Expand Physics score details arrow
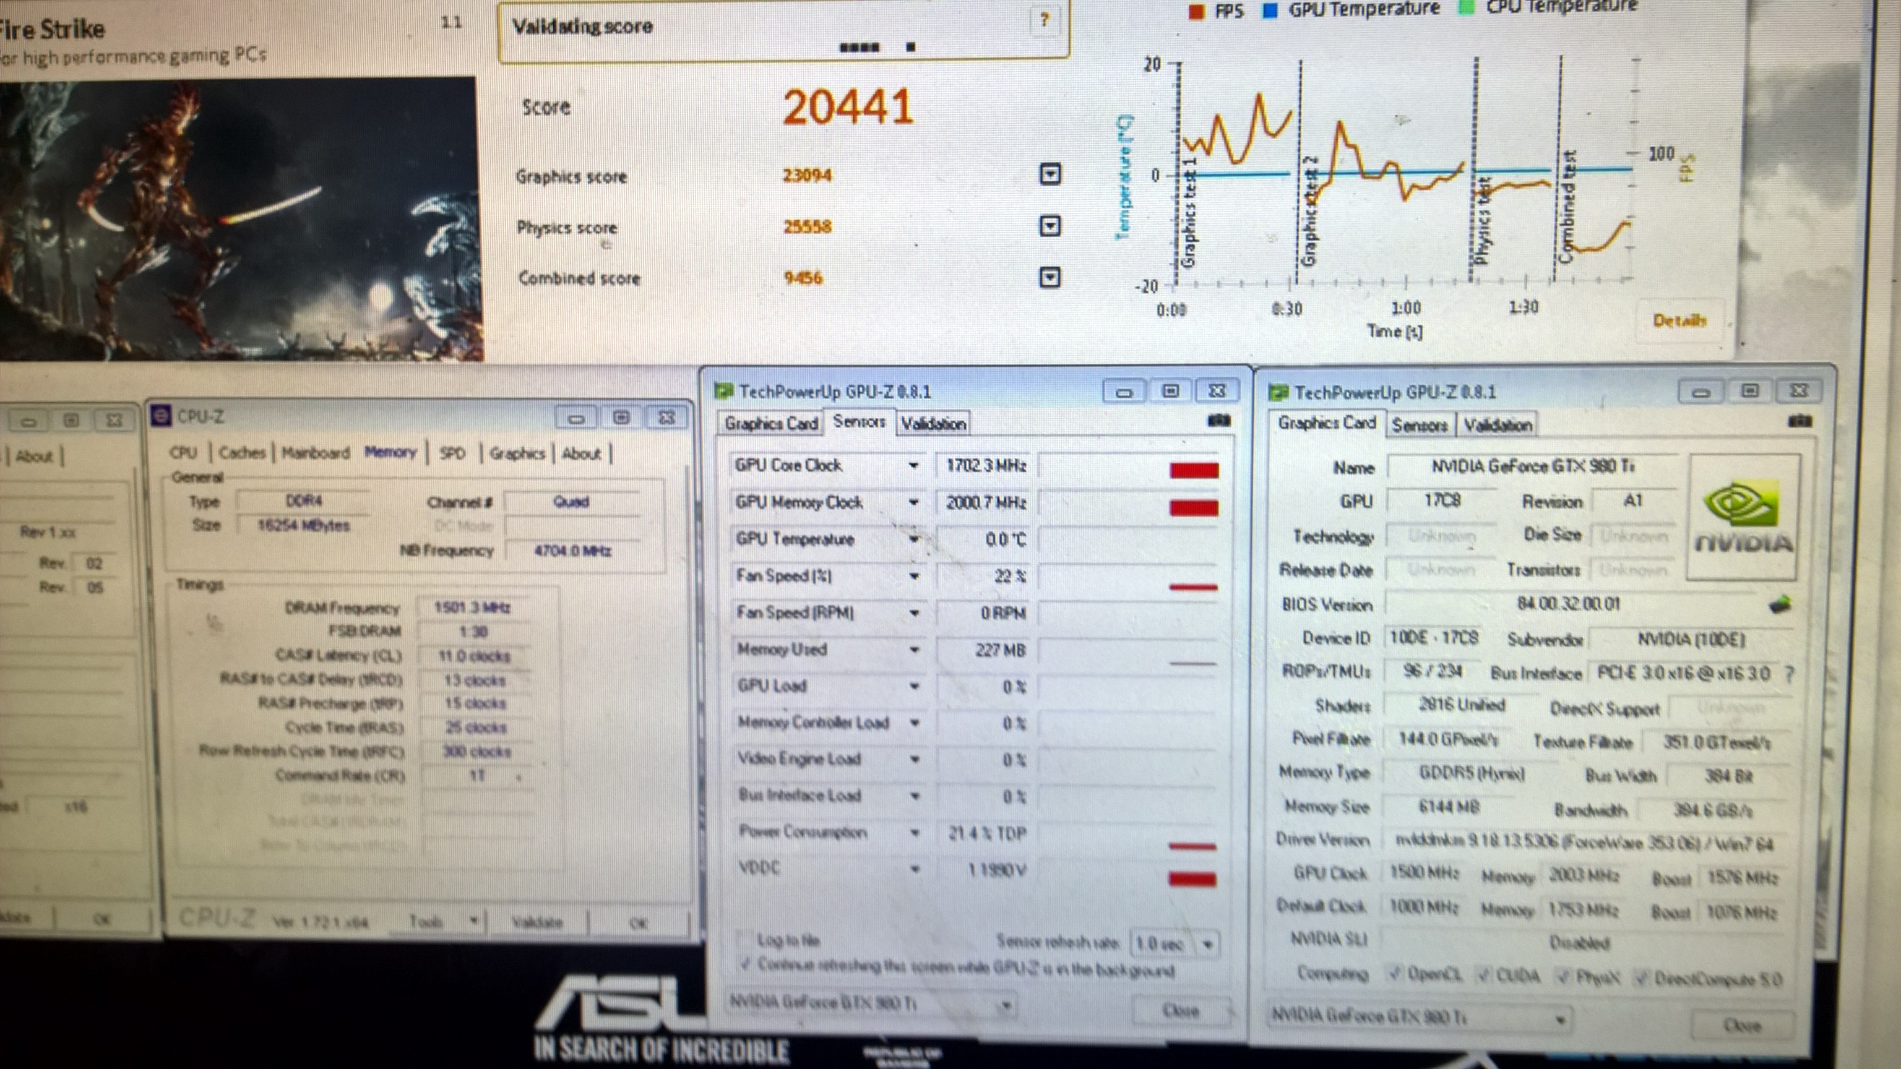Image resolution: width=1901 pixels, height=1069 pixels. point(1050,225)
